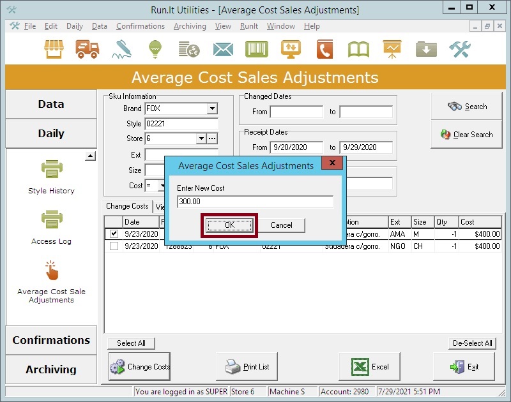Viewport: 511px width, 402px height.
Task: Open the Confirmations sidebar section
Action: point(51,340)
